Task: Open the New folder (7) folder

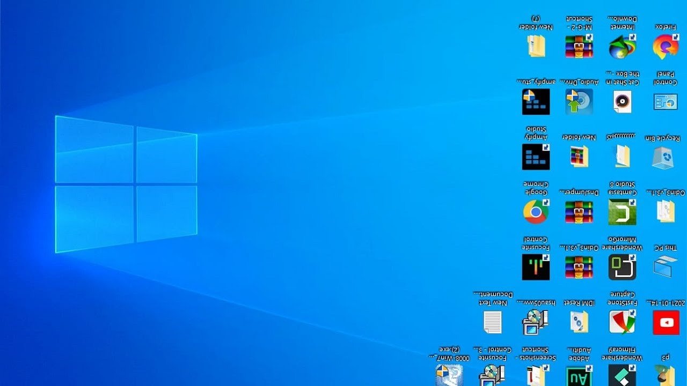Action: pyautogui.click(x=536, y=46)
